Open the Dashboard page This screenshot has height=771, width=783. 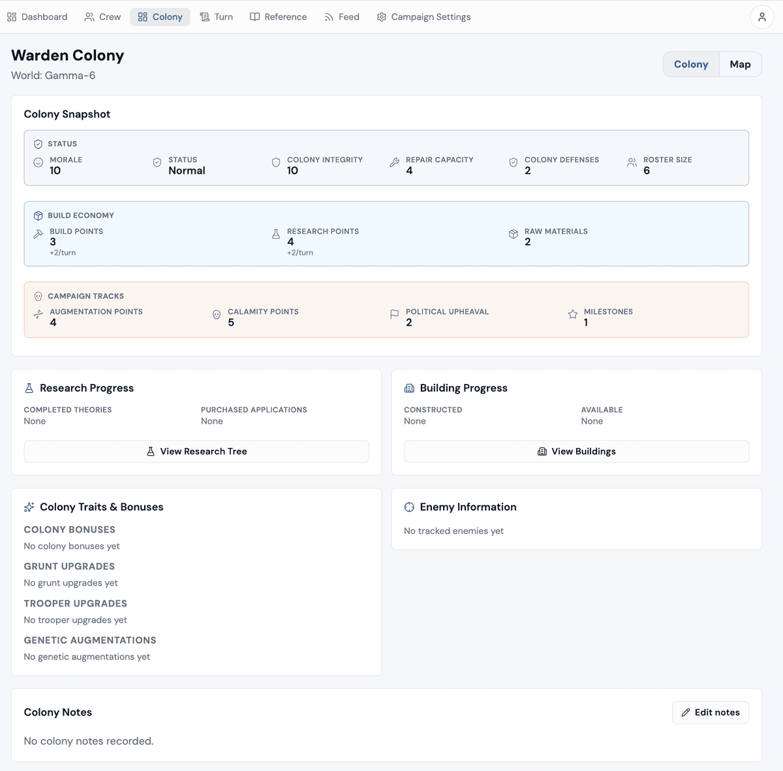pyautogui.click(x=37, y=17)
